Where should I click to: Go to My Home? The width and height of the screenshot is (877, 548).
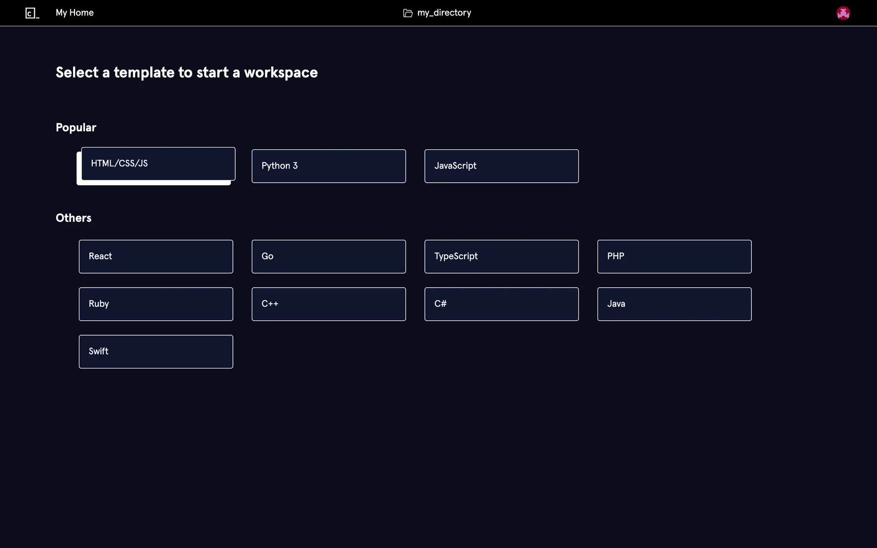point(74,13)
